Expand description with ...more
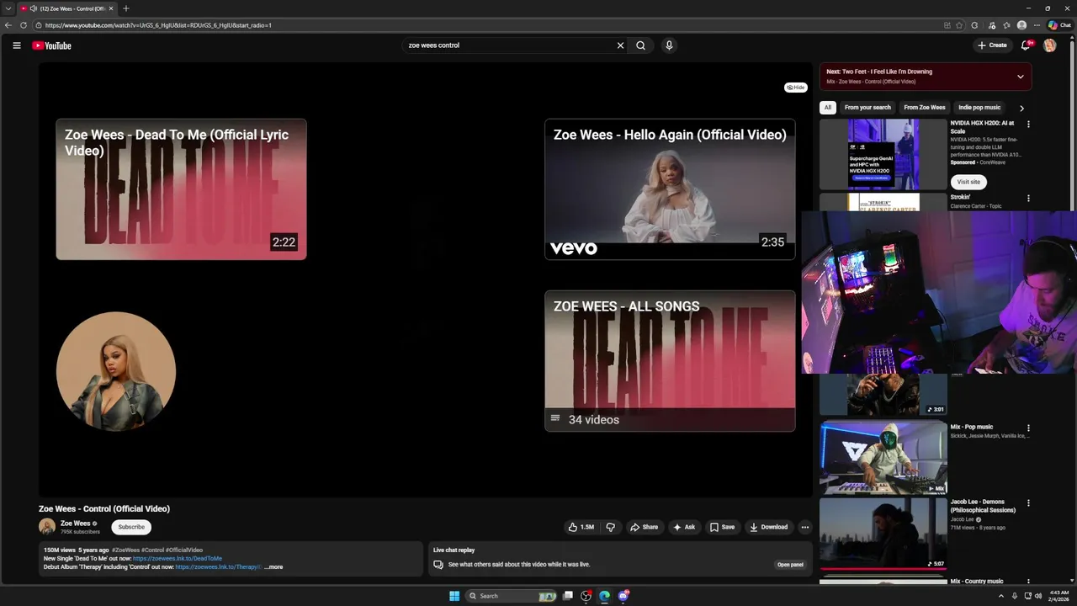1077x606 pixels. click(273, 567)
